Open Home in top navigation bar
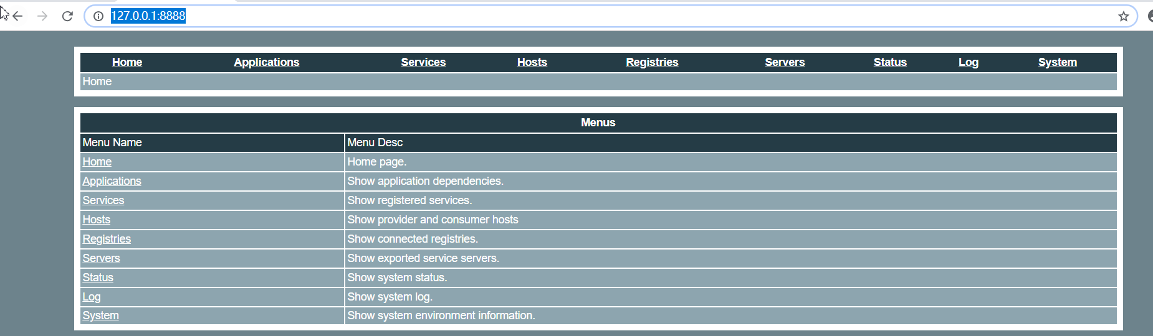This screenshot has height=336, width=1153. 127,62
